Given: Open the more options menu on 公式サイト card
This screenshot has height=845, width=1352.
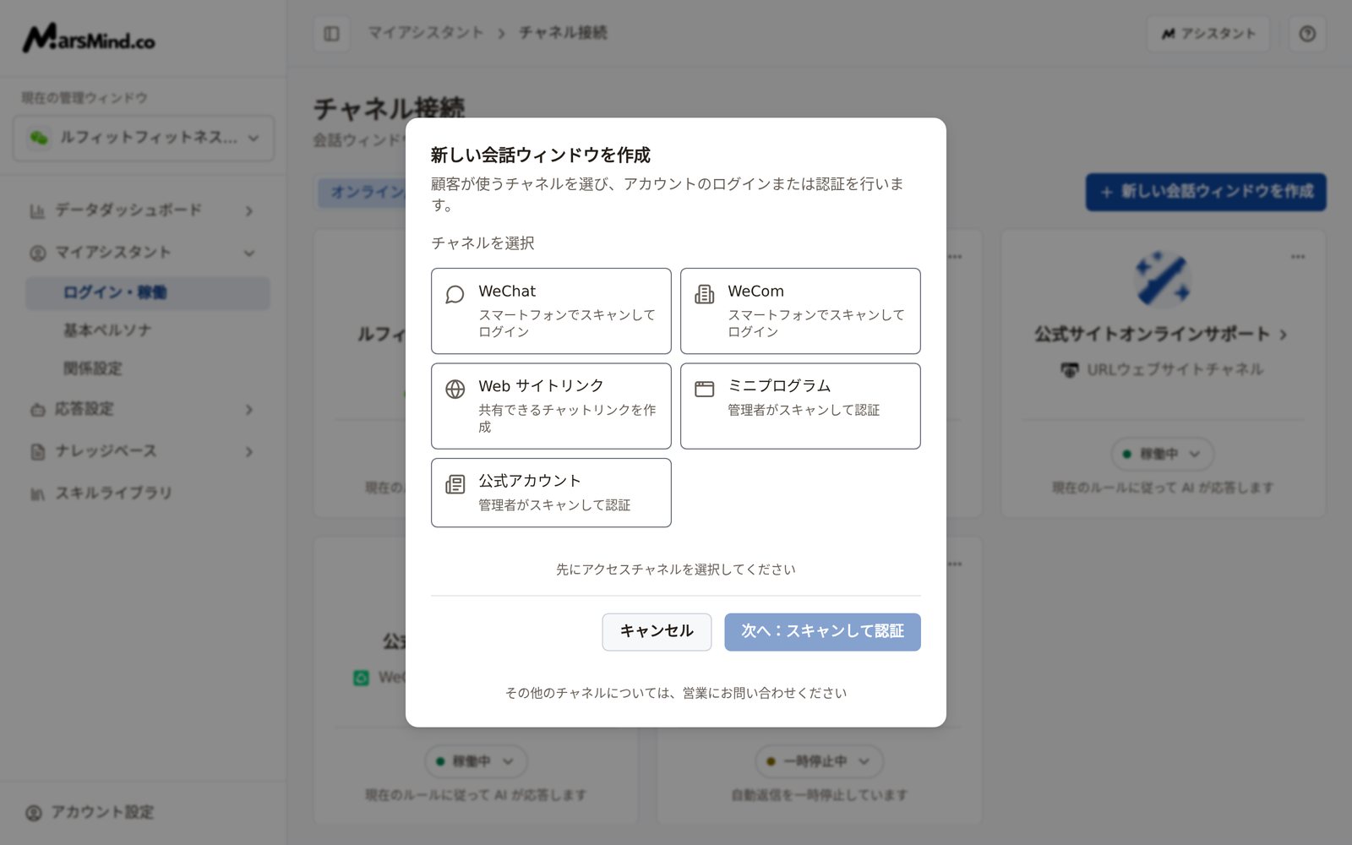Looking at the screenshot, I should (x=1298, y=257).
